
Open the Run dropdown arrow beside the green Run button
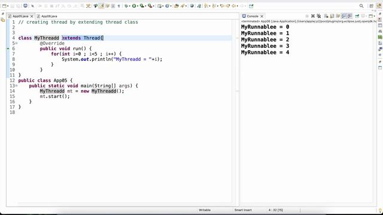coord(138,6)
